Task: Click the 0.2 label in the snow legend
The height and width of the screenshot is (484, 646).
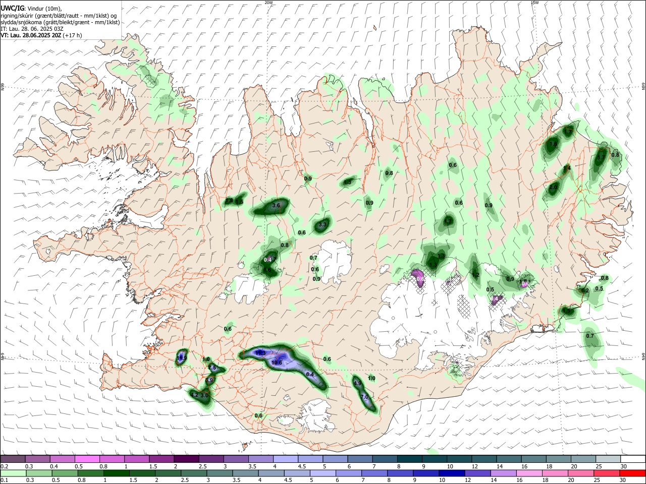Action: (x=4, y=467)
